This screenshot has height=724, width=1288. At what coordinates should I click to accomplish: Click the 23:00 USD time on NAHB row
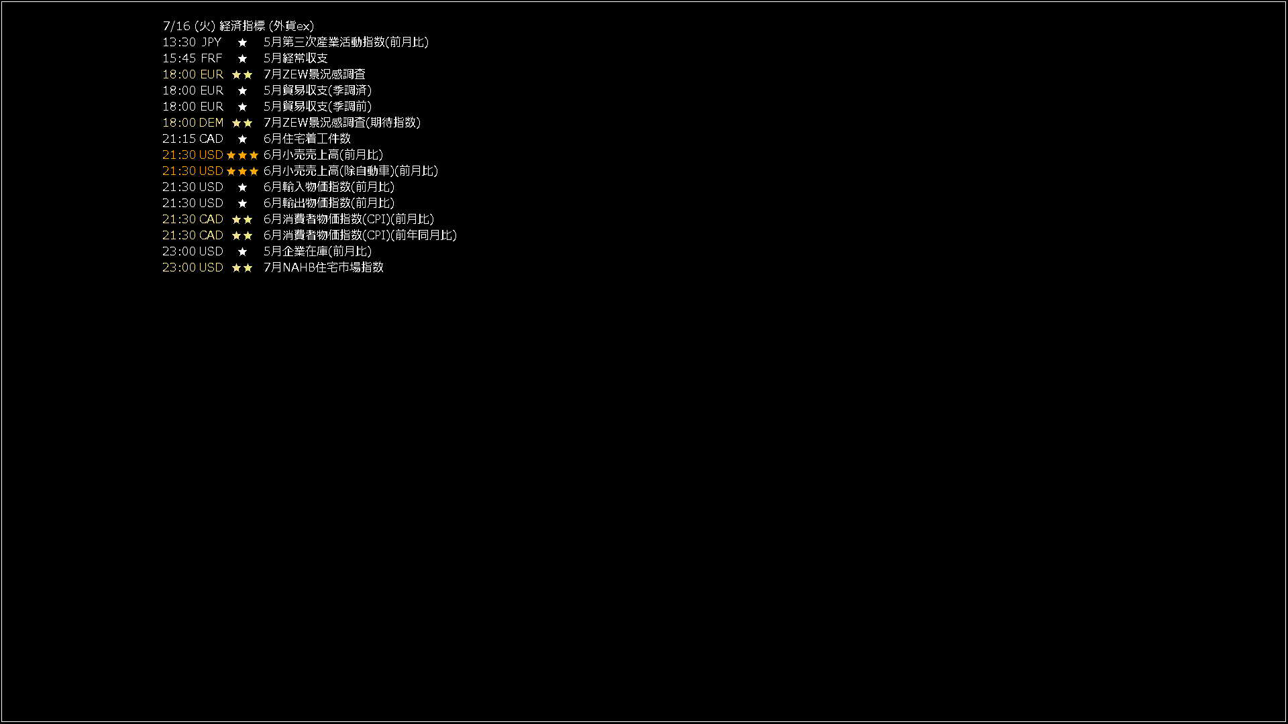tap(193, 267)
